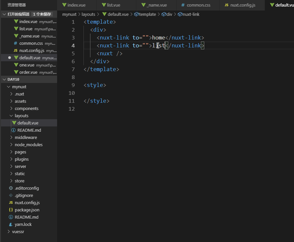Expand the plugins folder
294x242 pixels.
pos(11,159)
